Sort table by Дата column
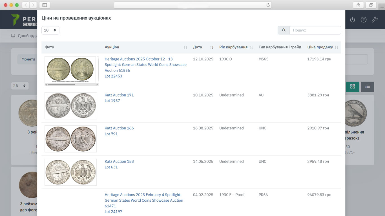This screenshot has width=385, height=216. click(x=203, y=47)
